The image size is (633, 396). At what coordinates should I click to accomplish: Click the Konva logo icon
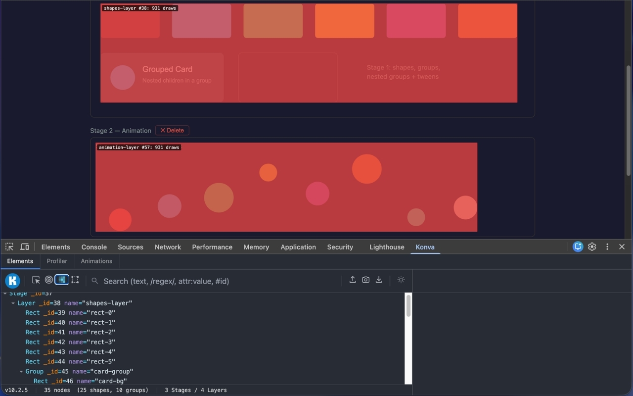[x=12, y=281]
